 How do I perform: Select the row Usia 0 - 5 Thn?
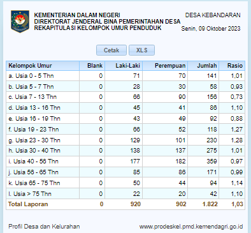coord(125,76)
